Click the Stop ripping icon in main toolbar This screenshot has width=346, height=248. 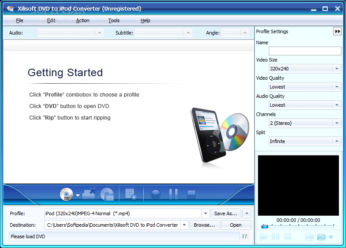(x=191, y=194)
